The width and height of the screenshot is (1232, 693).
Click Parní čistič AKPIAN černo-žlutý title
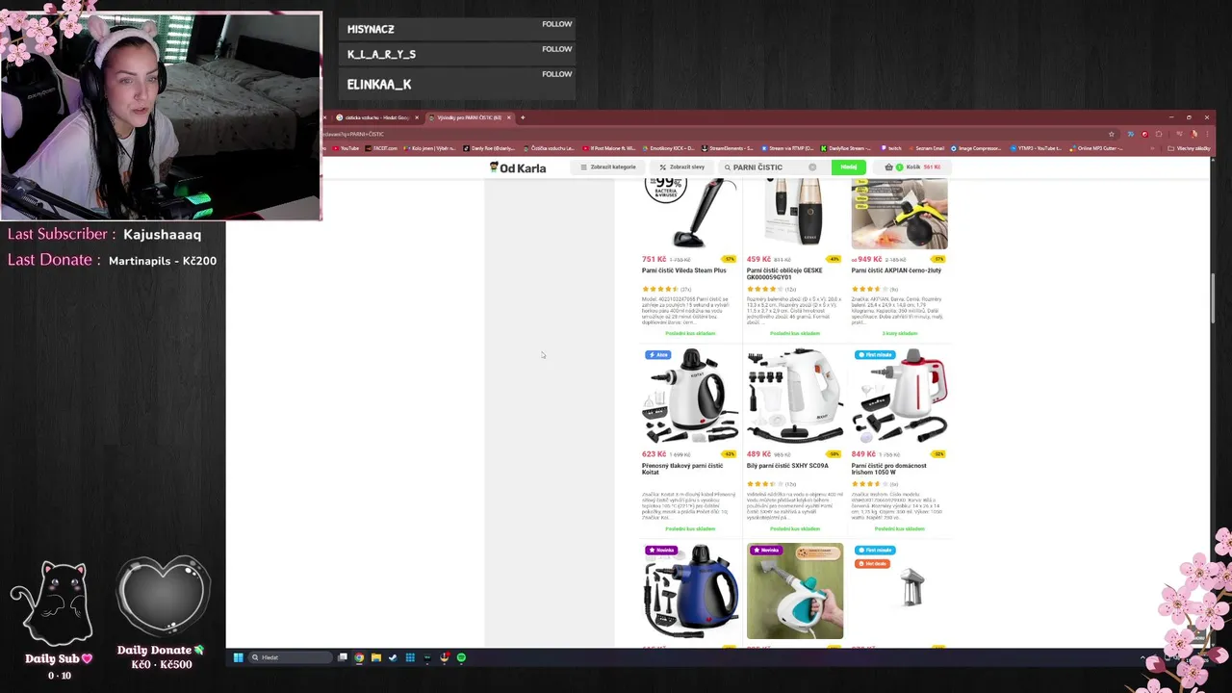896,270
